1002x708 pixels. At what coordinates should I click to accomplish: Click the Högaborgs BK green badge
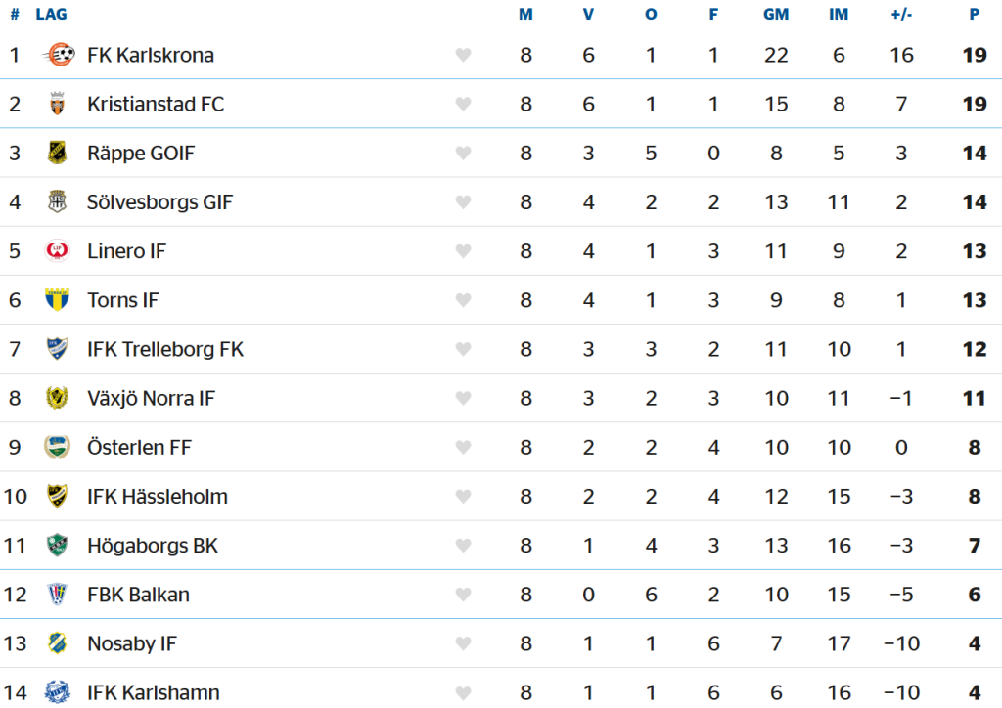click(x=58, y=546)
